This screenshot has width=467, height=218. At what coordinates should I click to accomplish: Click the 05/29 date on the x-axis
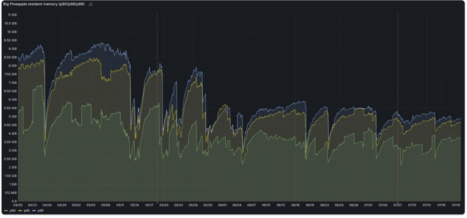(x=208, y=205)
